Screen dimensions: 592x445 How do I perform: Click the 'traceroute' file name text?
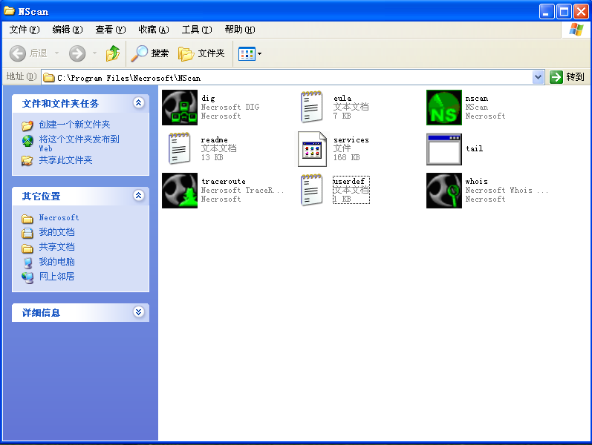tap(223, 182)
